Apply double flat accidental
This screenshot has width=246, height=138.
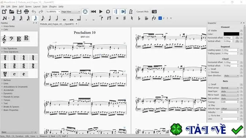[x=146, y=18]
